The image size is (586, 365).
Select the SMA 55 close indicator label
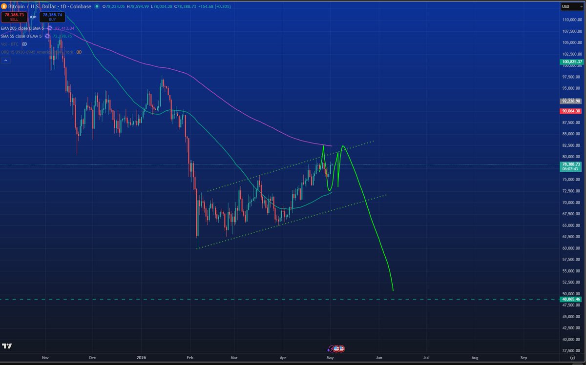coord(21,36)
